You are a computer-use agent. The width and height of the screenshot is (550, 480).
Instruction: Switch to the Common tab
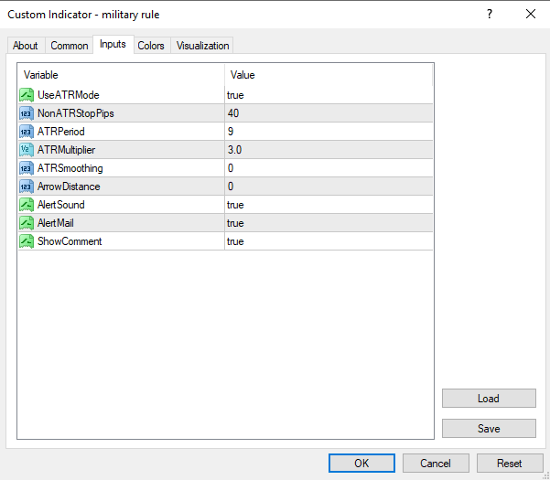(70, 46)
